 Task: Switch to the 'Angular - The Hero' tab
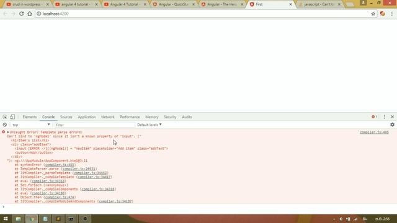pos(221,4)
